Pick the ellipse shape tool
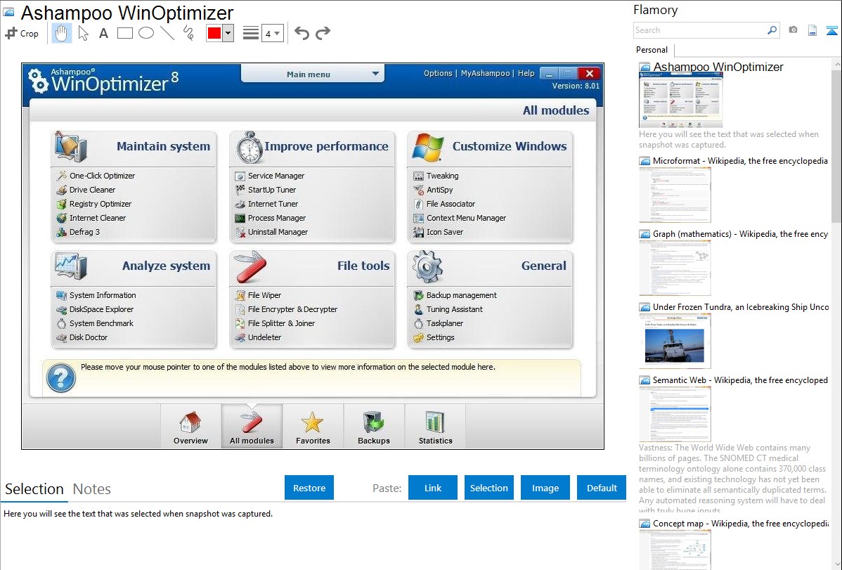 click(146, 33)
